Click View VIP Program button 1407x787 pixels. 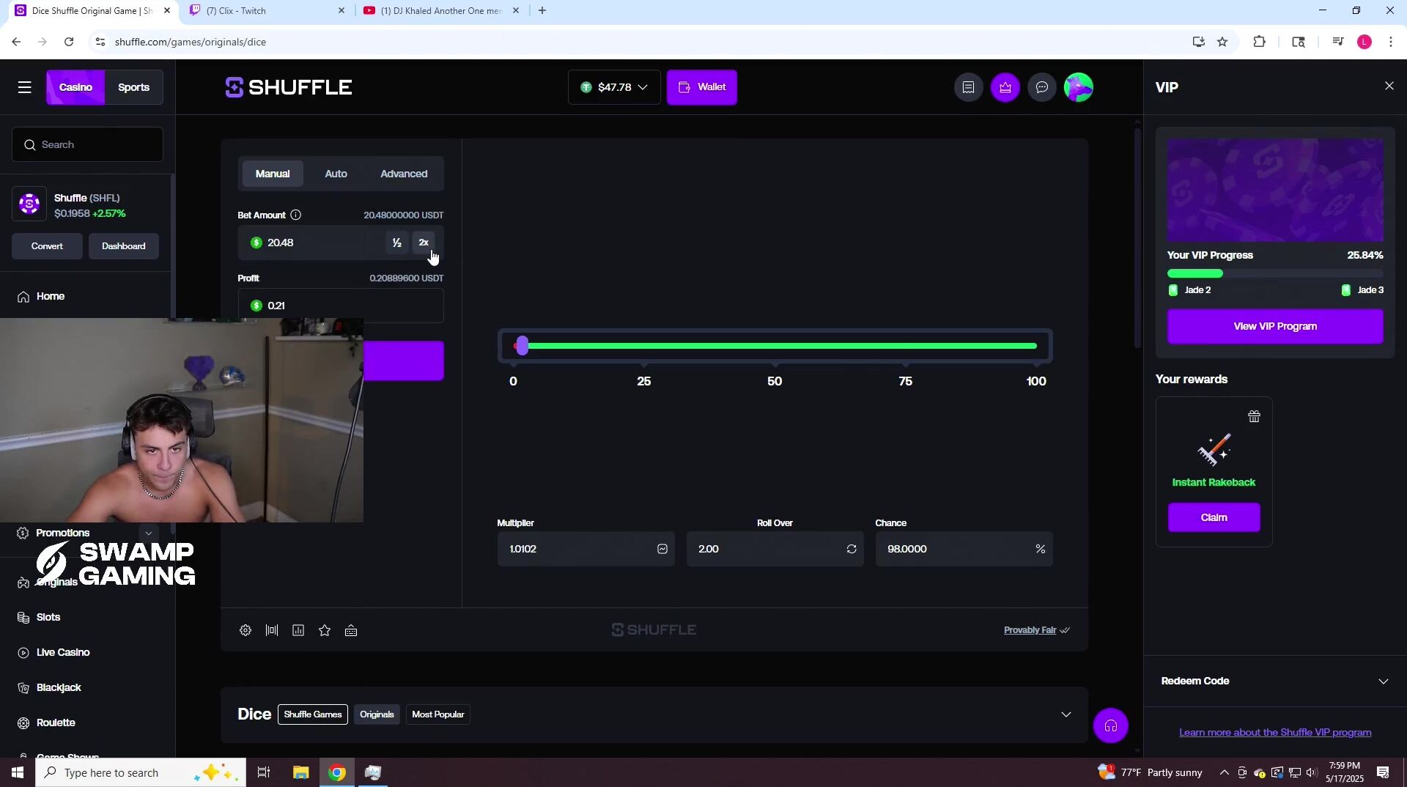tap(1274, 326)
